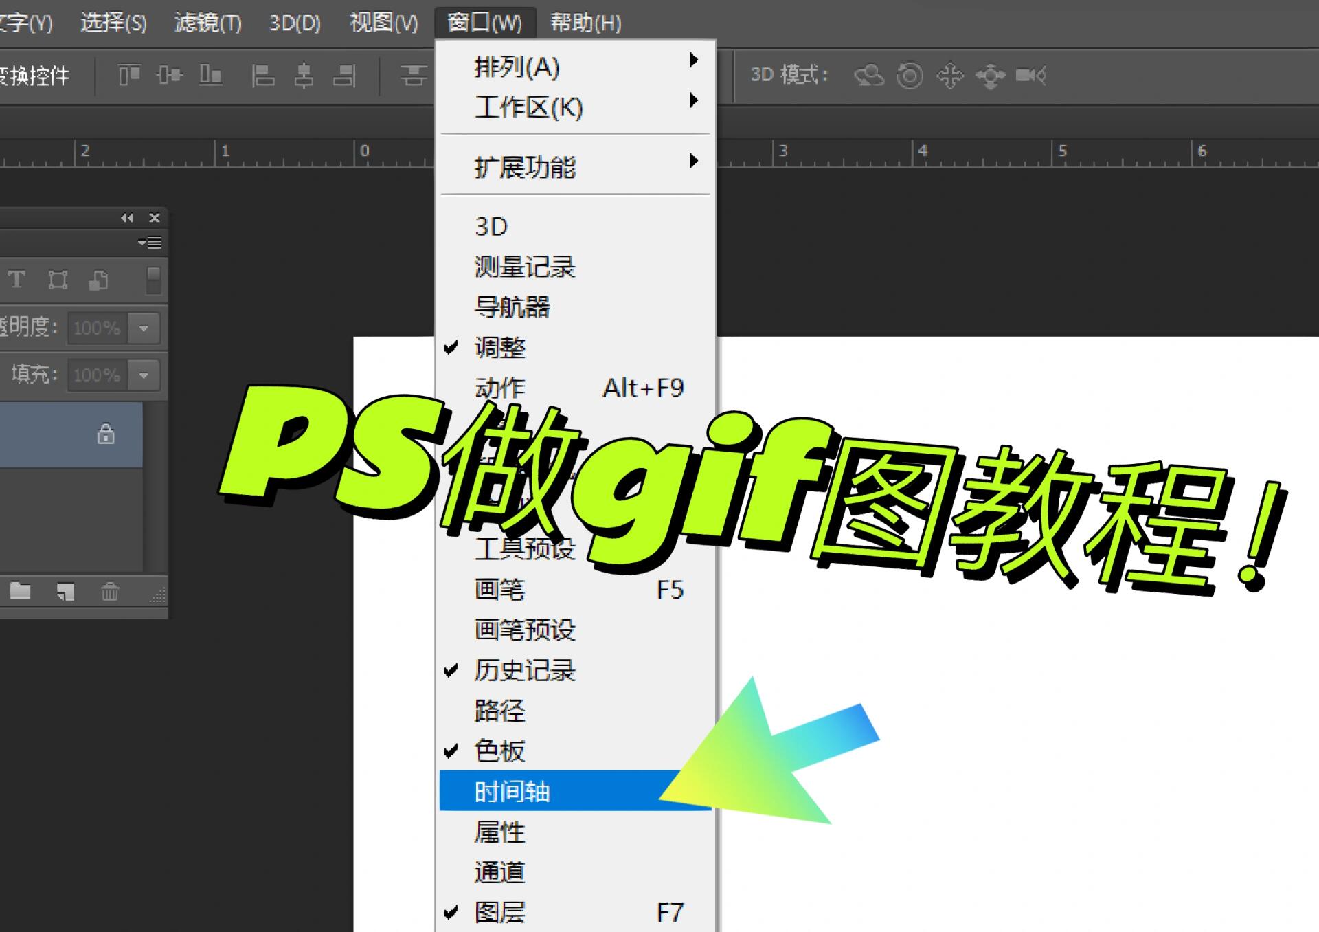1319x932 pixels.
Task: Select the 3D rotate object mode icon
Action: (869, 75)
